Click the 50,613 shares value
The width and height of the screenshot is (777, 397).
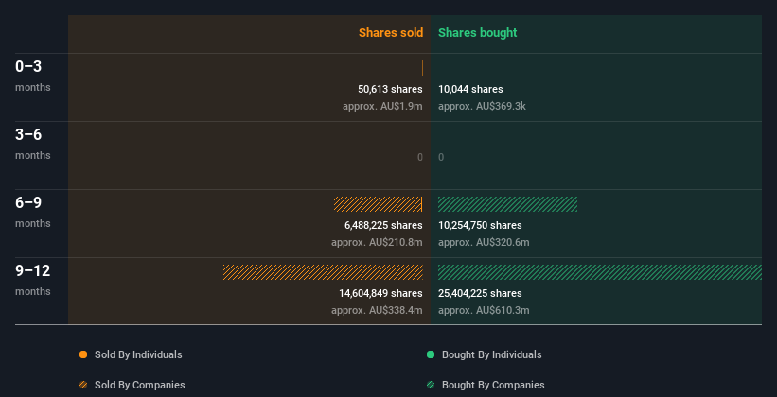point(390,89)
